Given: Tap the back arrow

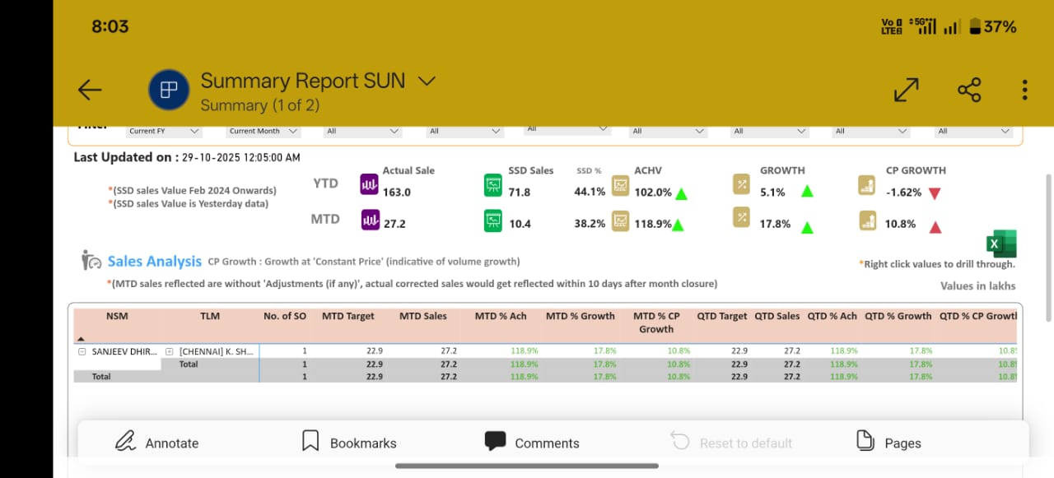Looking at the screenshot, I should 90,90.
